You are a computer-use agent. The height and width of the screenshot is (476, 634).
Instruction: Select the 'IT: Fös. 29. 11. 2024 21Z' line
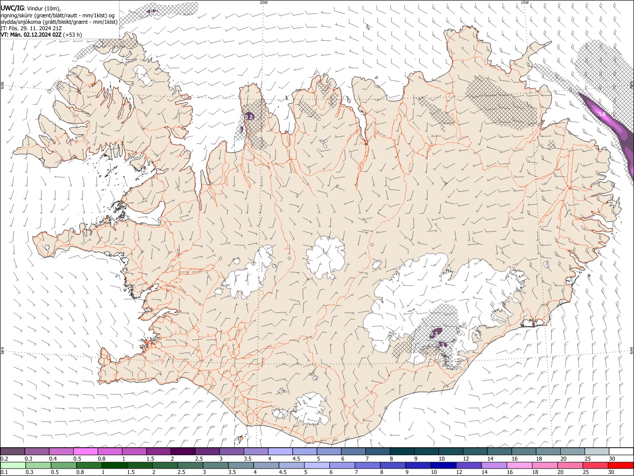coord(31,28)
